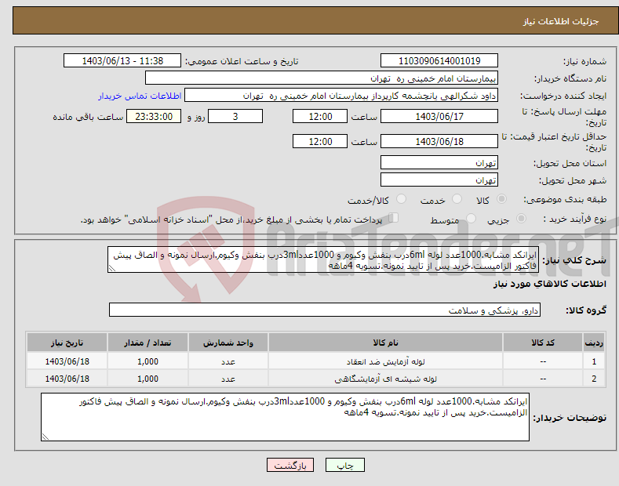Click the price validity date 1403/06/18
The height and width of the screenshot is (486, 619).
pyautogui.click(x=439, y=141)
